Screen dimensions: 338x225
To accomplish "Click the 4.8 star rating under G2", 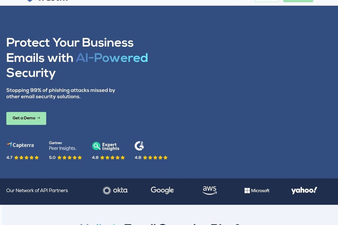I will click(x=151, y=157).
